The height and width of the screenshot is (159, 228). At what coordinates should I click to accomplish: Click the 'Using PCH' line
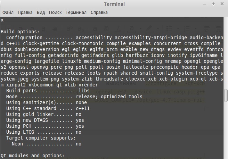[45, 126]
